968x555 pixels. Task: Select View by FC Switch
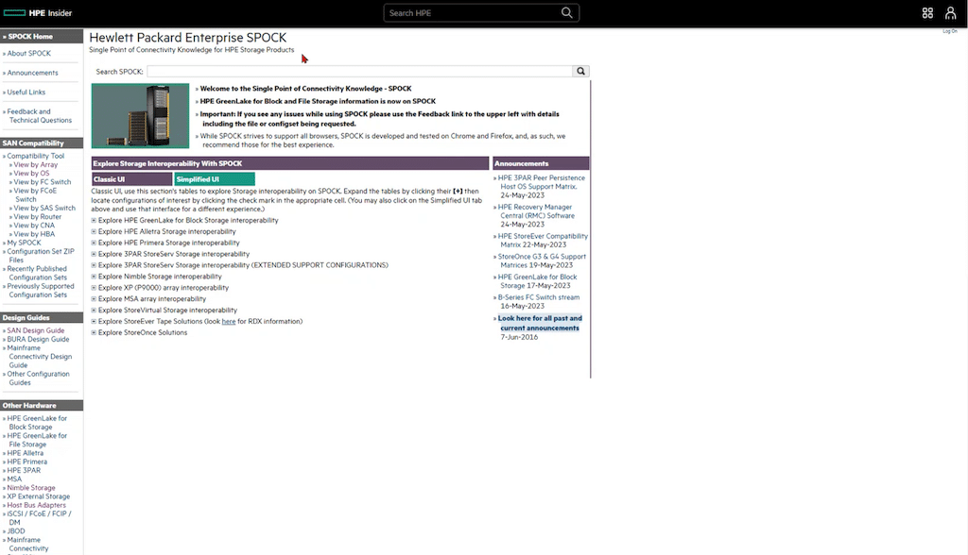(x=42, y=182)
